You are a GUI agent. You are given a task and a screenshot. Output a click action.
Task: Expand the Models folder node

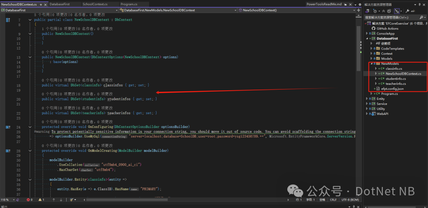pyautogui.click(x=371, y=59)
